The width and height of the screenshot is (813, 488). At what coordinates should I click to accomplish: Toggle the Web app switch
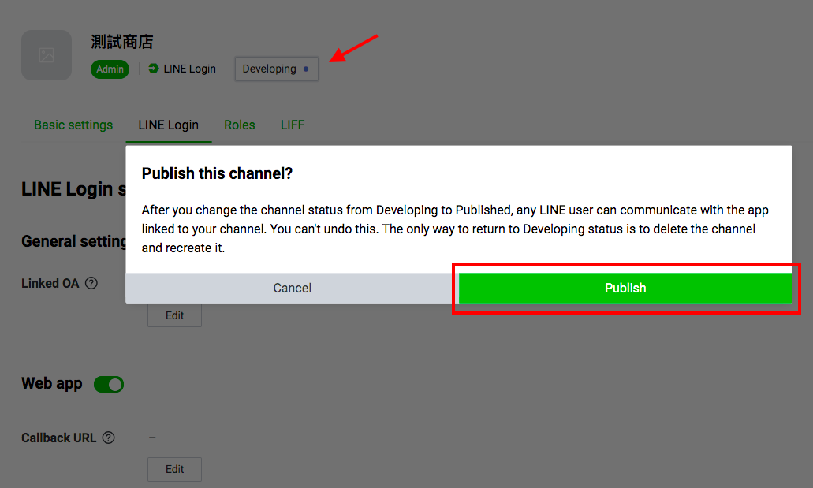click(109, 384)
